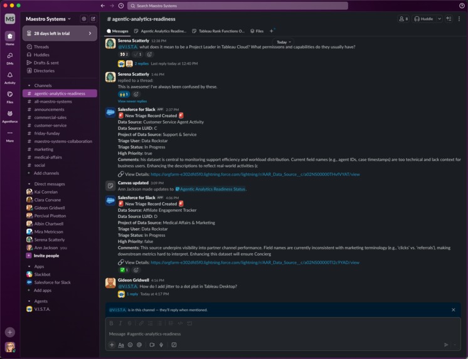Screen dimensions: 468x359
Task: Click the MS workspace icon
Action: pyautogui.click(x=10, y=19)
